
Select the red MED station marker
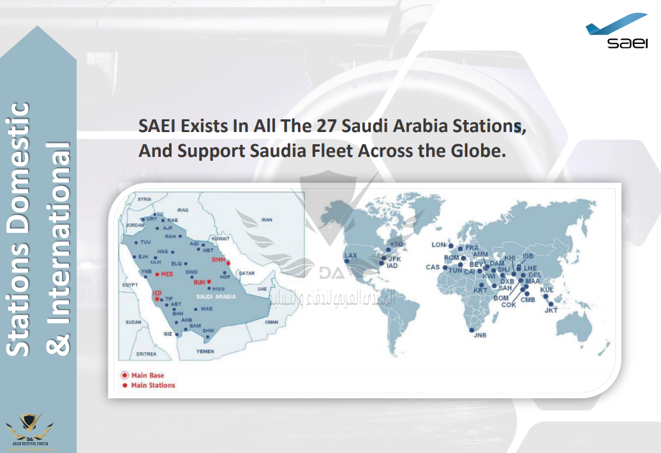[x=156, y=274]
